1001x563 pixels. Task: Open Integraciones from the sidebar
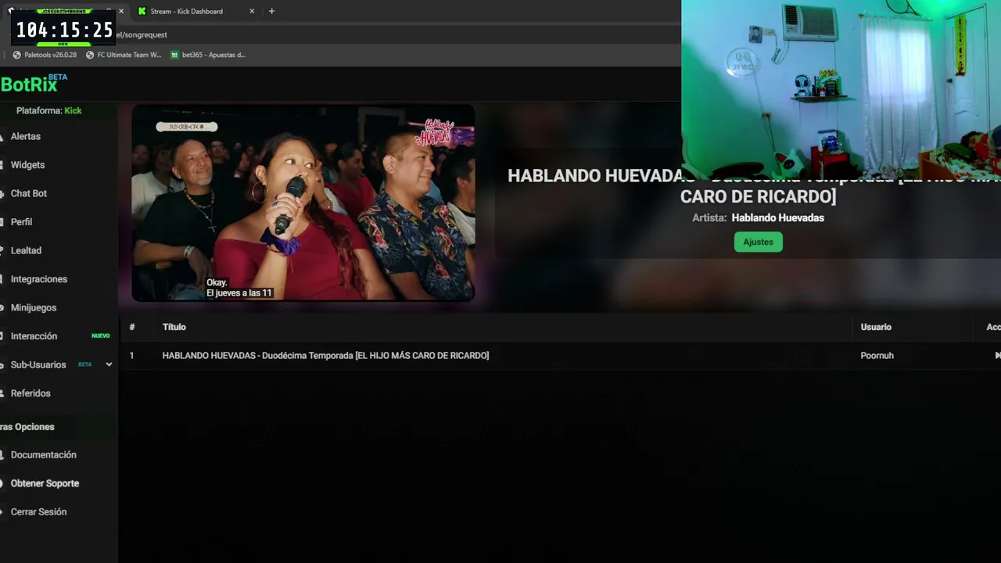point(39,279)
